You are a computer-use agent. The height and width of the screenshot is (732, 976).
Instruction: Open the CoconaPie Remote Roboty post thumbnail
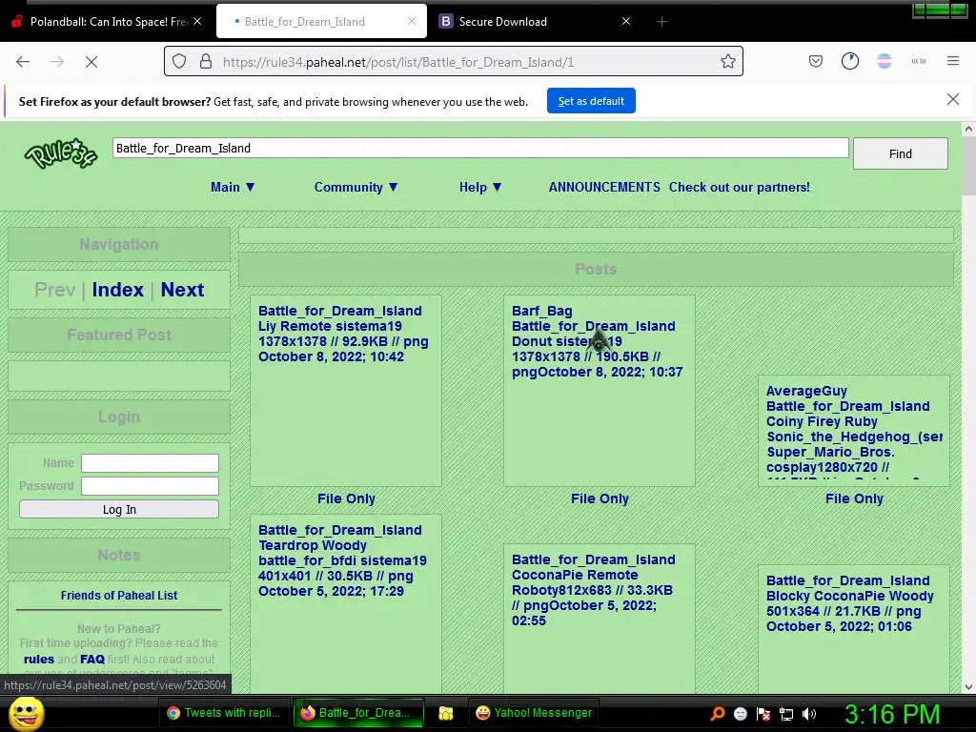(x=600, y=619)
